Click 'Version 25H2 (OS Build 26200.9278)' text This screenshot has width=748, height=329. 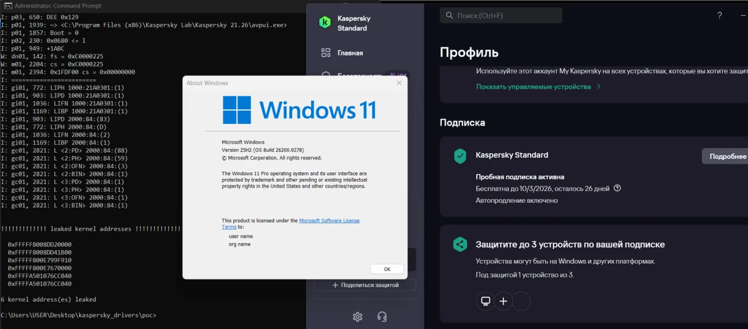pyautogui.click(x=263, y=150)
